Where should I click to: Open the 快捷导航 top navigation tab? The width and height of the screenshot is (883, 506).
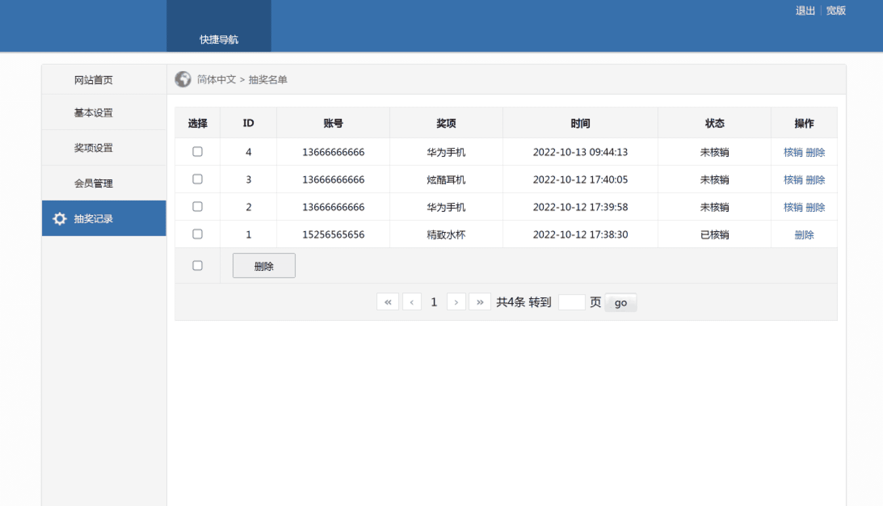point(219,39)
